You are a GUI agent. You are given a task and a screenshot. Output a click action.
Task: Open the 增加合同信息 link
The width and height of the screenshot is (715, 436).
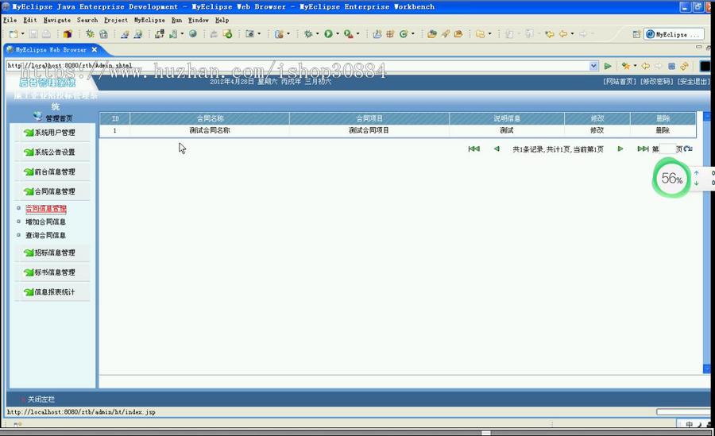pos(45,222)
